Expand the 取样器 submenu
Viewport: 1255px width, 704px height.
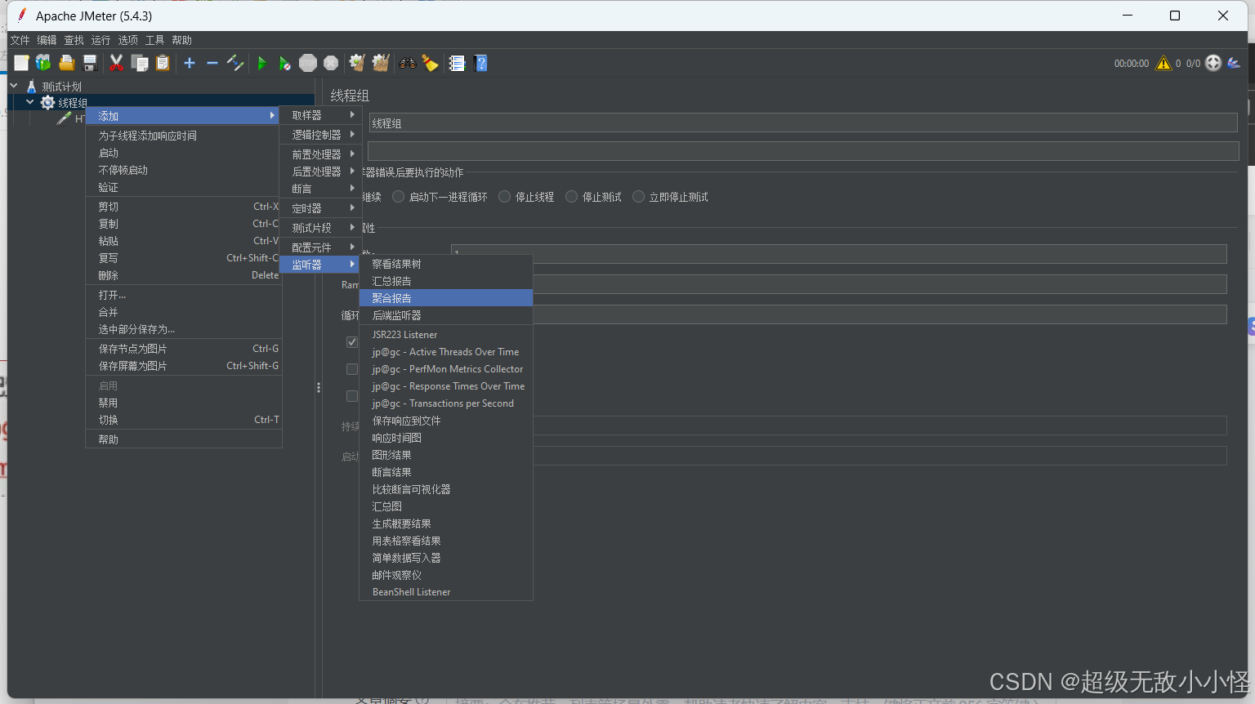[320, 115]
